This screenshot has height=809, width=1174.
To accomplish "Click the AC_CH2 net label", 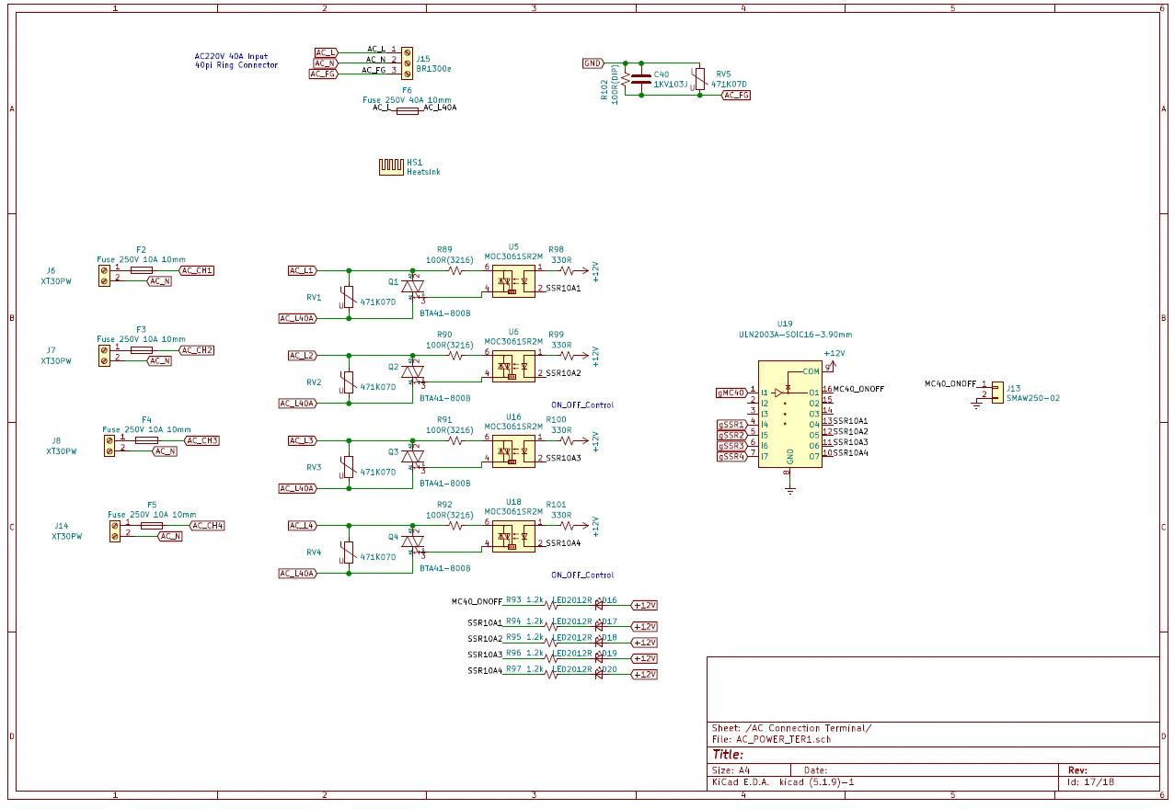I will pyautogui.click(x=197, y=350).
